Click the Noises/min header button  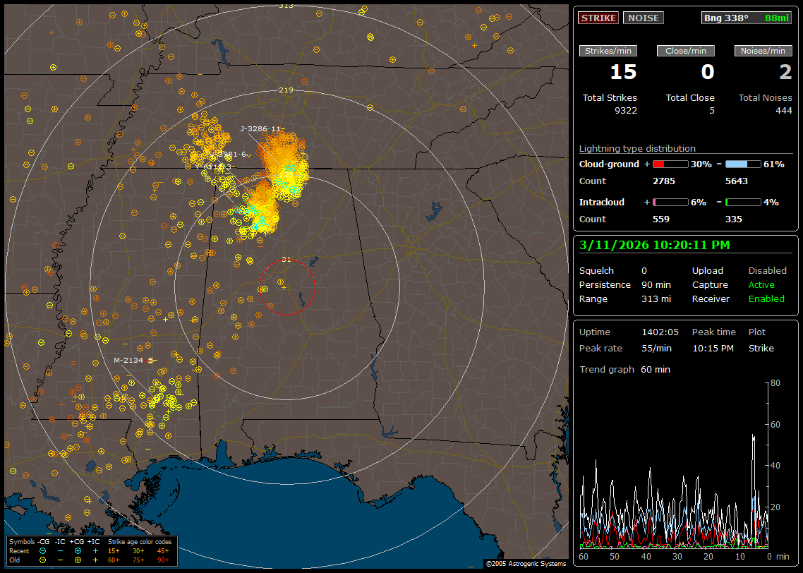[x=763, y=51]
